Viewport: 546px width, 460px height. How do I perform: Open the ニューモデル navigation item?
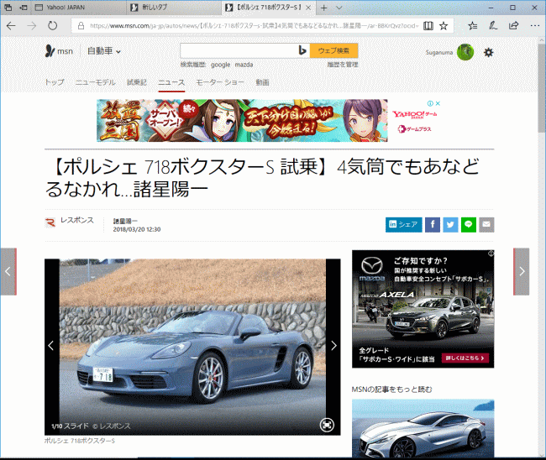(x=96, y=82)
